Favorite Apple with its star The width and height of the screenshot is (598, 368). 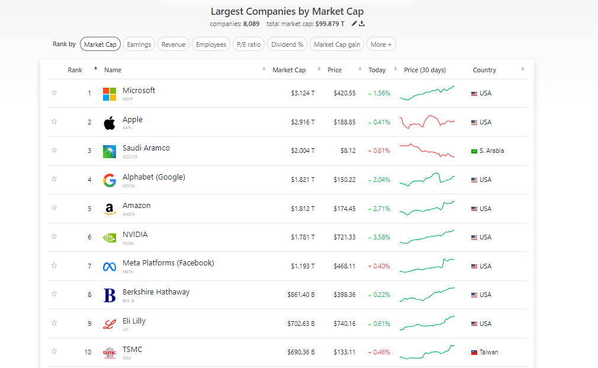[x=54, y=121]
